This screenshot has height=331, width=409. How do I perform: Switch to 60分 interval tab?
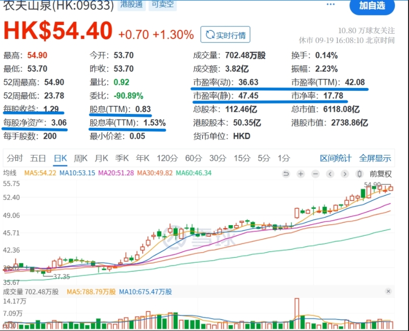click(x=193, y=158)
